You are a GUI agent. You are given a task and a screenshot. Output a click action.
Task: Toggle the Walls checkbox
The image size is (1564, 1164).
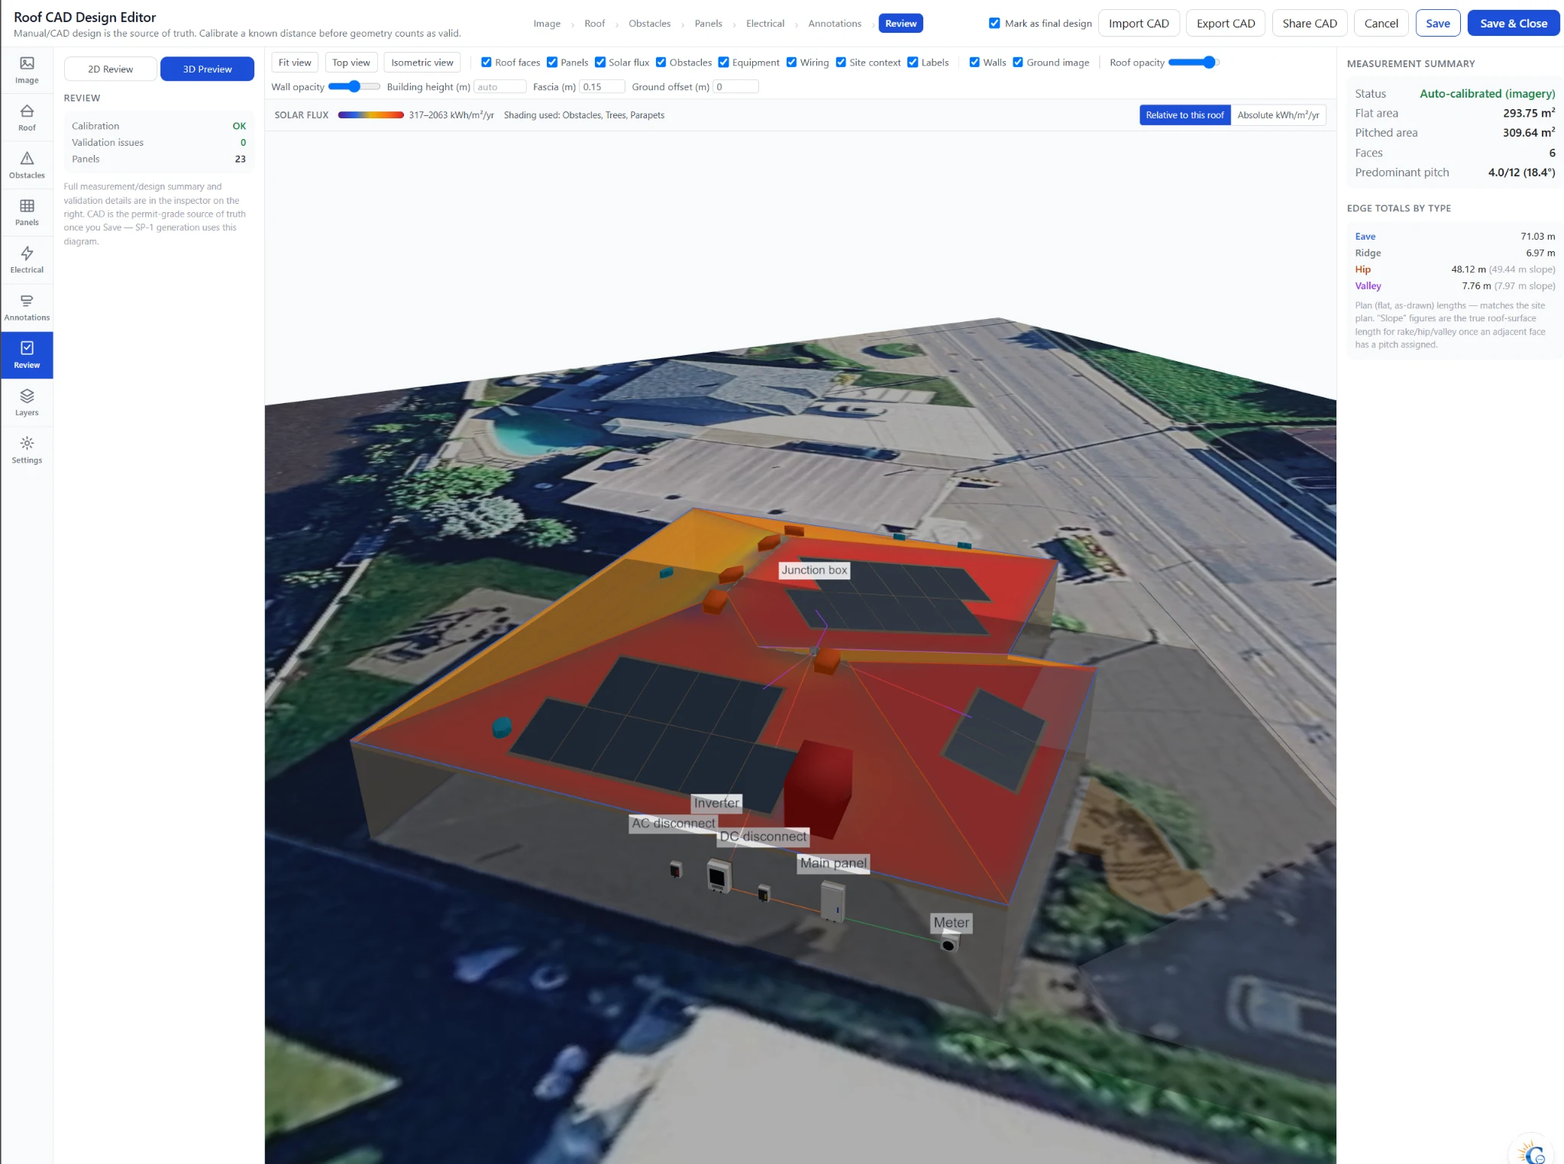(974, 63)
